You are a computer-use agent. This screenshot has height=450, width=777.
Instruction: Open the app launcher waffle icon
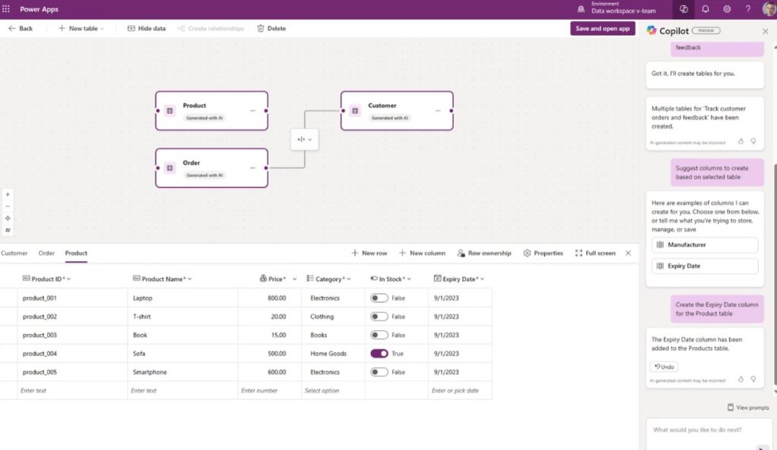6,9
